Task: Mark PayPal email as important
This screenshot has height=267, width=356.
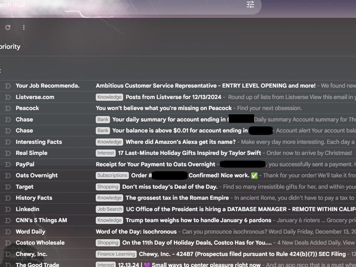Action: pyautogui.click(x=8, y=164)
